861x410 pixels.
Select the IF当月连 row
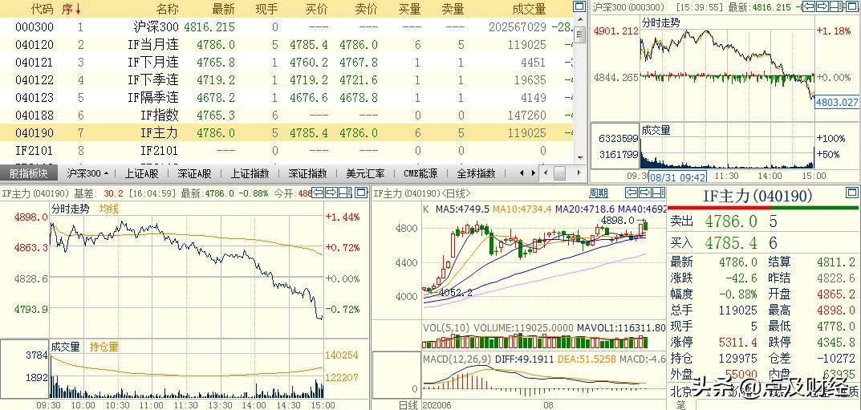click(x=286, y=44)
